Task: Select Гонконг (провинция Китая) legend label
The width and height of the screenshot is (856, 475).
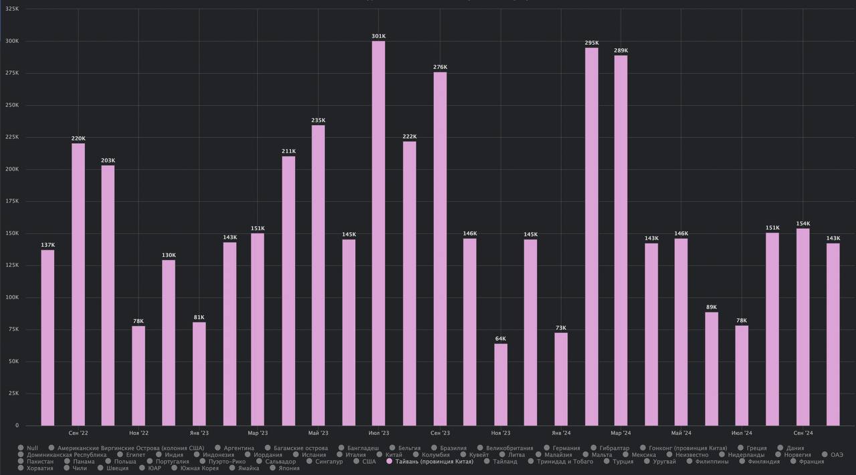Action: click(688, 448)
